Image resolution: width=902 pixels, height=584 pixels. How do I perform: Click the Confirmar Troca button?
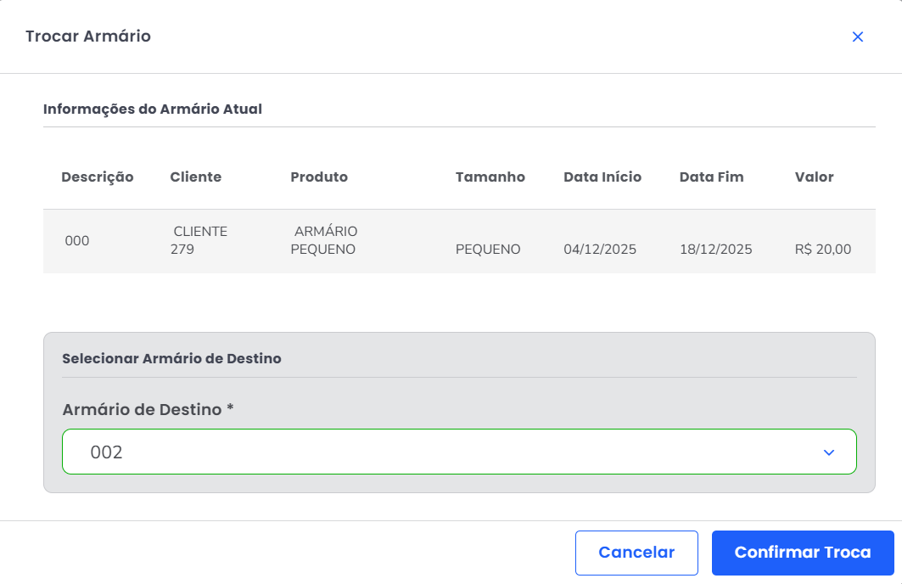point(802,553)
